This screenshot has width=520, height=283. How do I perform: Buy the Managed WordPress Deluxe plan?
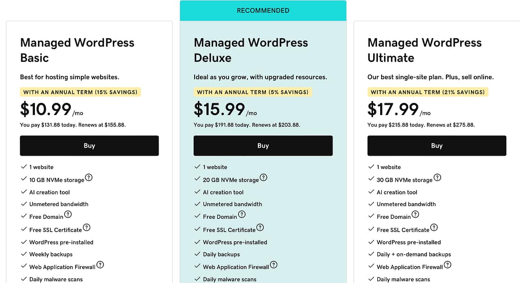263,146
